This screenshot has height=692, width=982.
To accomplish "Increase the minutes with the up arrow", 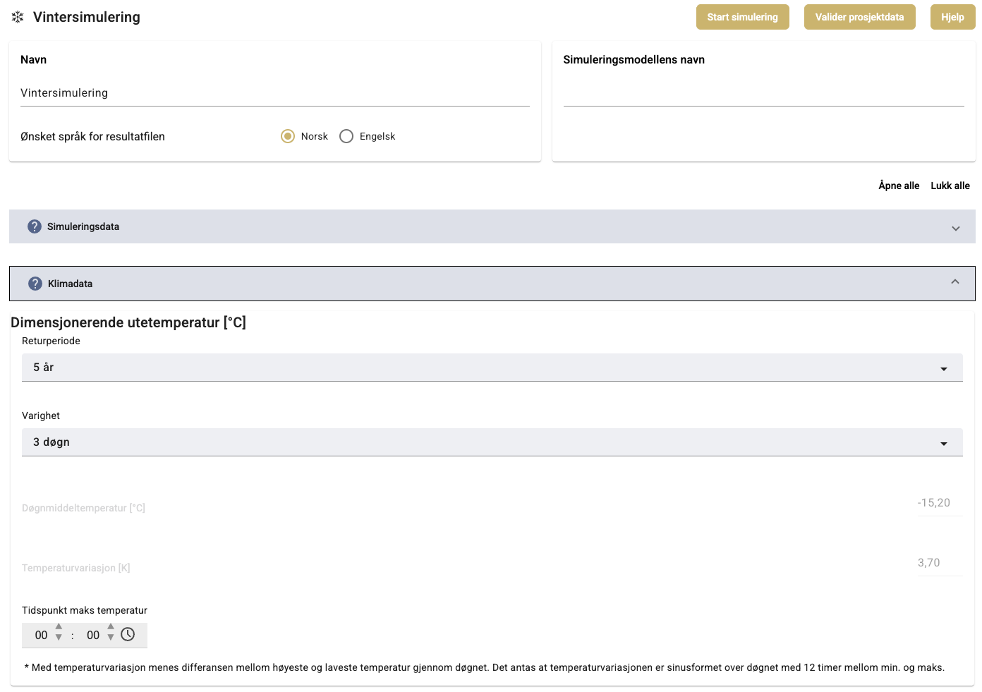I will tap(111, 626).
